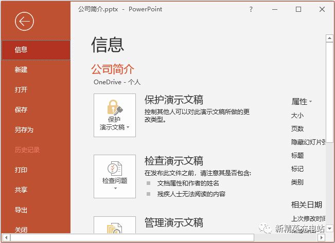Viewport: 335px width, 243px height.
Task: Maximize the PowerPoint window
Action: (x=298, y=9)
